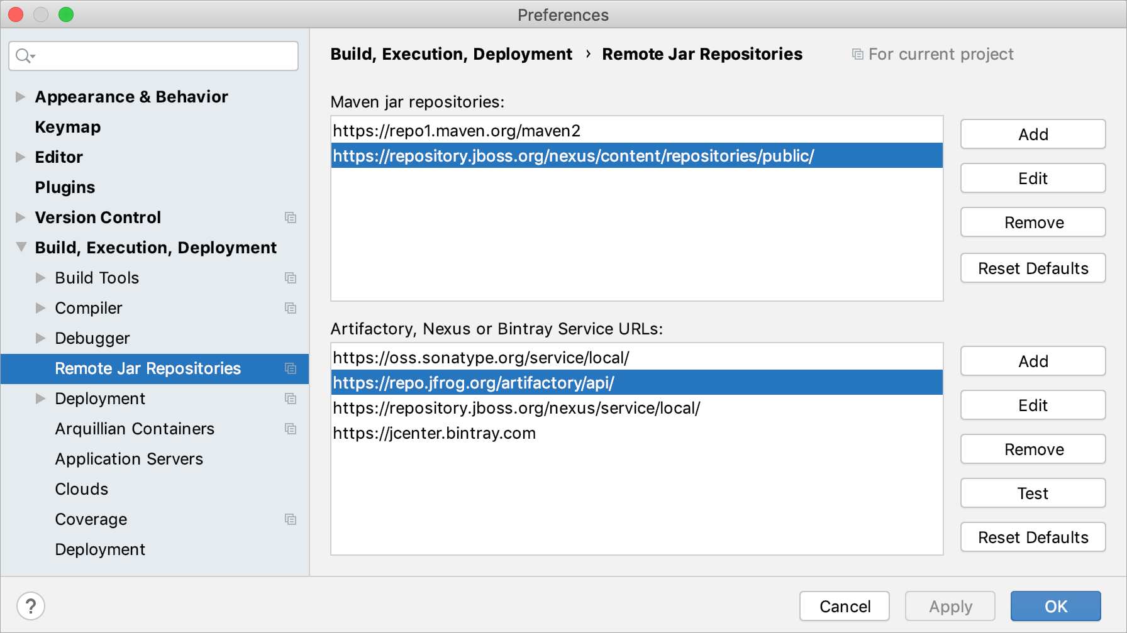This screenshot has height=633, width=1127.
Task: Open the Clouds settings page
Action: point(82,489)
